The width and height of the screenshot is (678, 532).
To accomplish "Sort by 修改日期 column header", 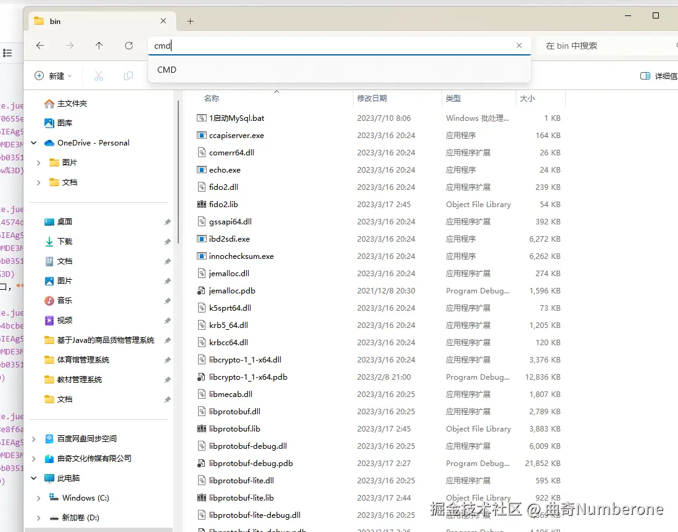I will [372, 99].
